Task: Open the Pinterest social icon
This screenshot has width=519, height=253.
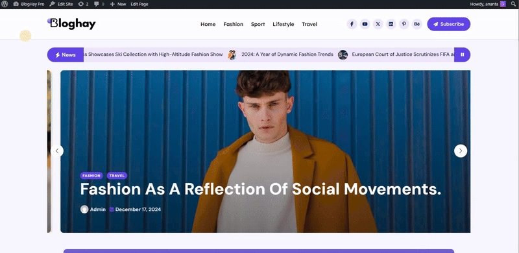Action: (404, 24)
